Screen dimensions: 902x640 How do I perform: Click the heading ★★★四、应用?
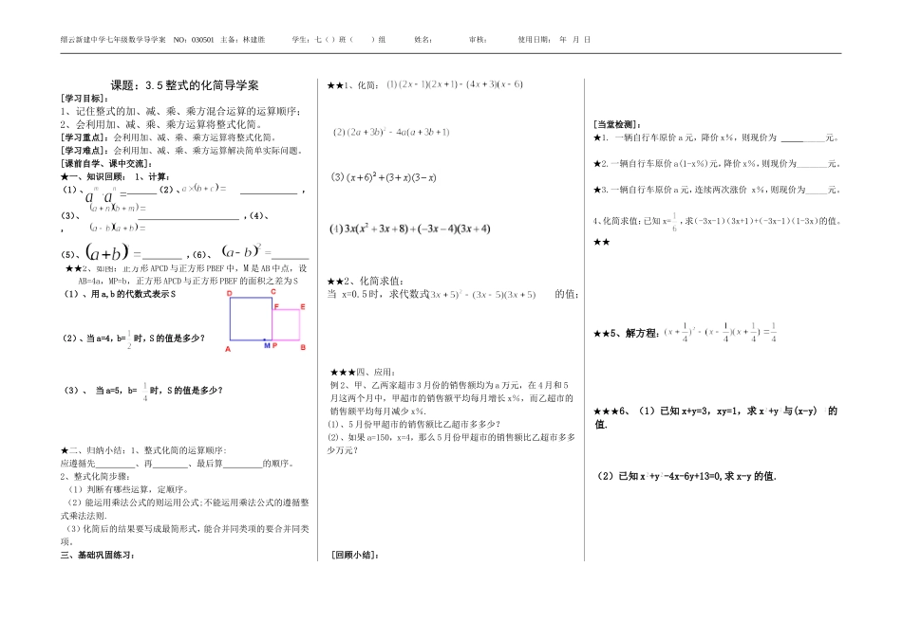363,373
